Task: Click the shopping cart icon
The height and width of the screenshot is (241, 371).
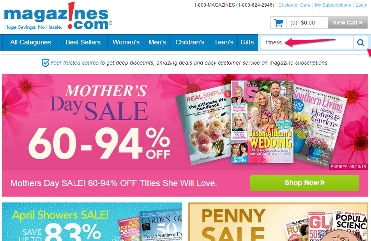Action: (x=279, y=23)
